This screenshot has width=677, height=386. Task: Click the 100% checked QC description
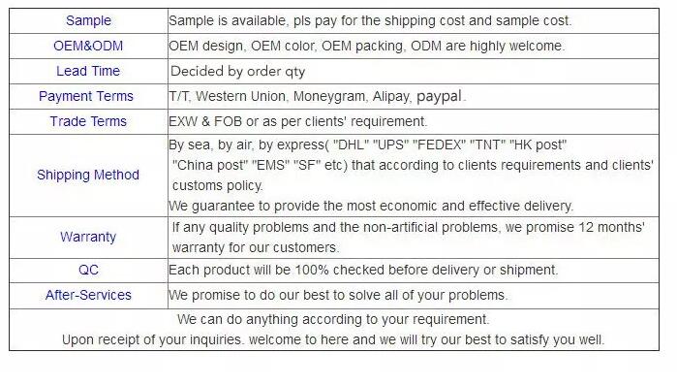[363, 271]
